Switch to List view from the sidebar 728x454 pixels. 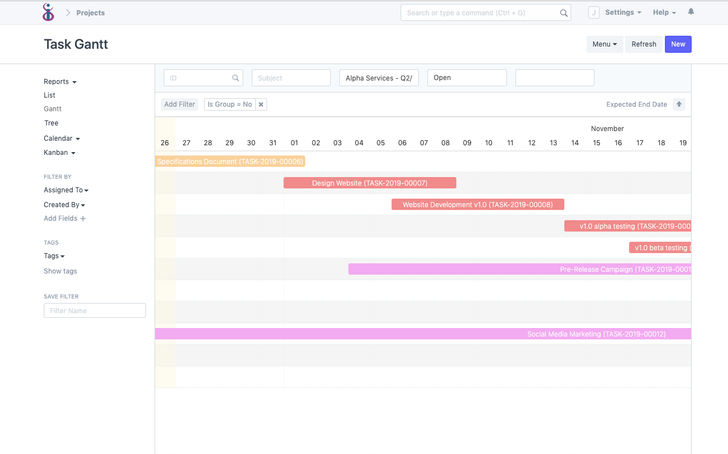[x=49, y=95]
